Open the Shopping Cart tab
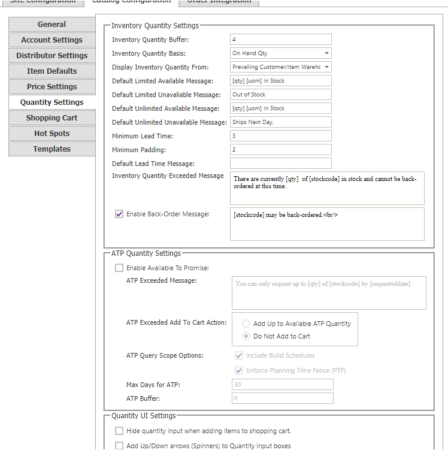The height and width of the screenshot is (450, 448). tap(52, 117)
